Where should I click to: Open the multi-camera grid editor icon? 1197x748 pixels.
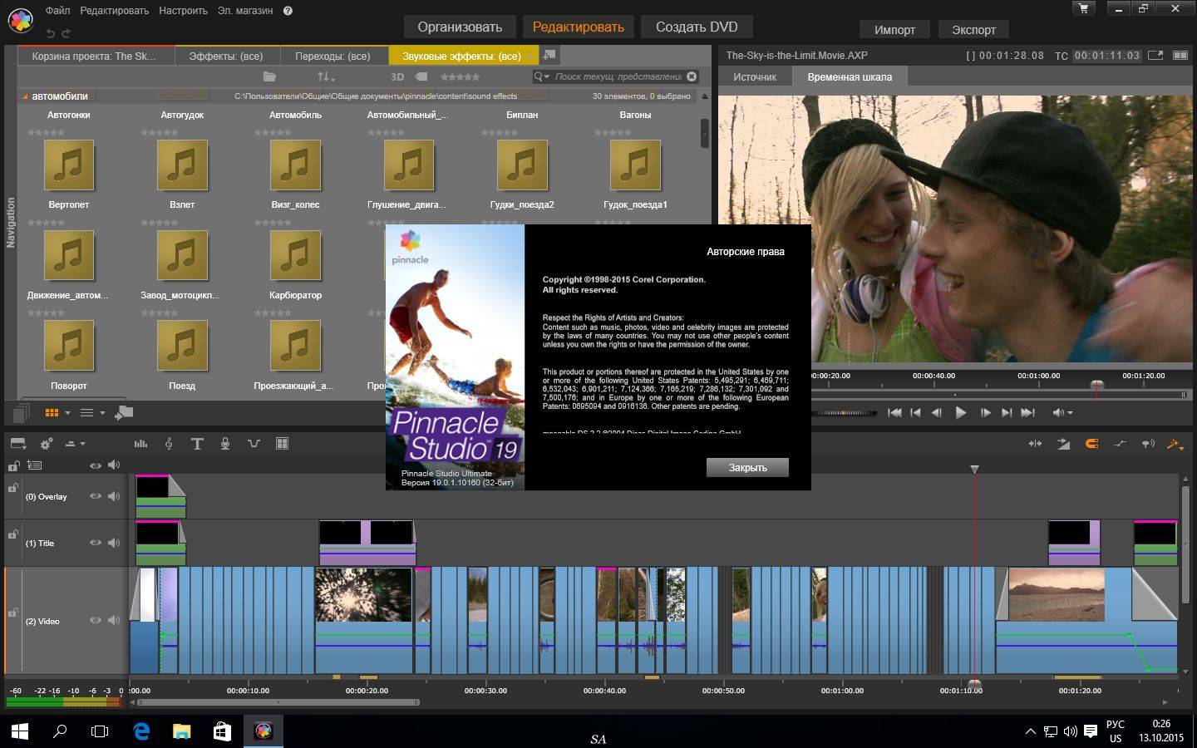click(x=282, y=444)
